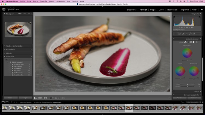Viewport: 205px width, 115px height.
Task: Open DSC filename dropdown in filmstrip bar
Action: click(x=57, y=102)
